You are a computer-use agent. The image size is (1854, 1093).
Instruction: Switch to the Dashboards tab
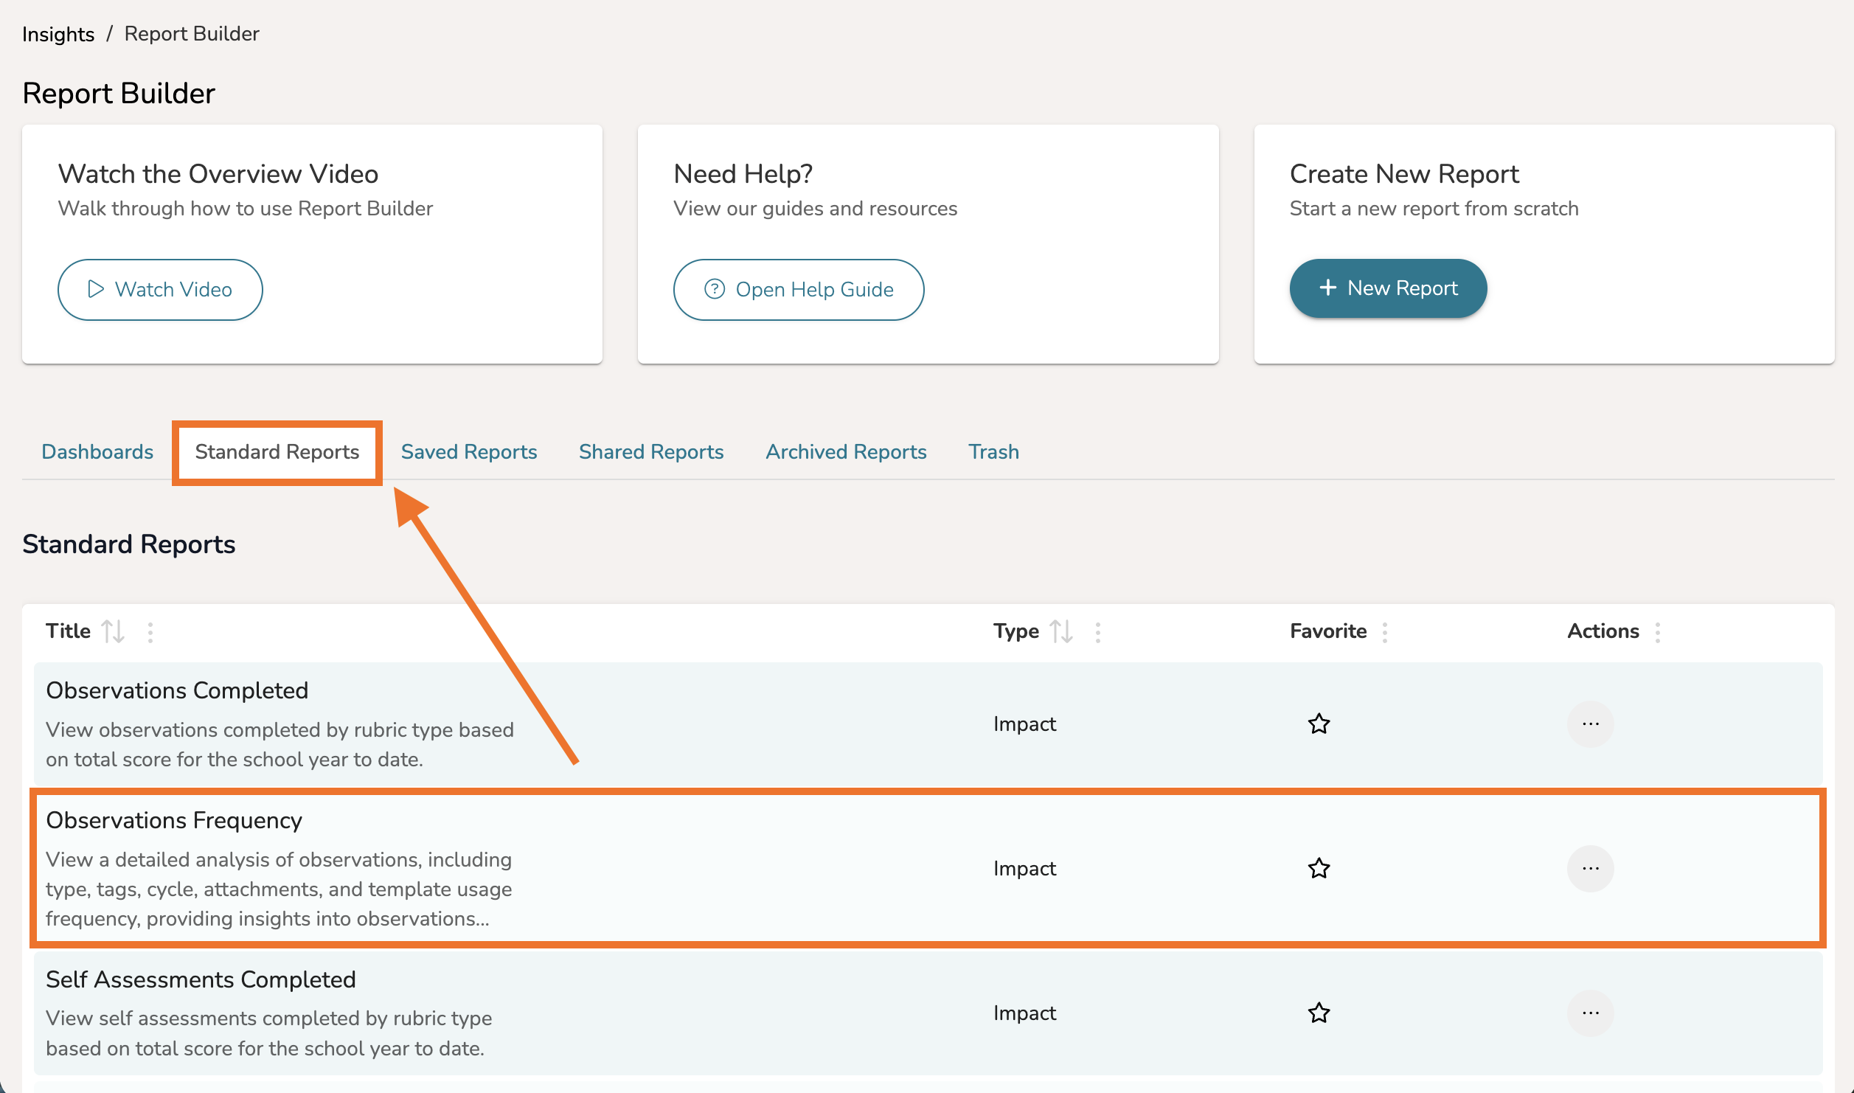[x=97, y=451]
